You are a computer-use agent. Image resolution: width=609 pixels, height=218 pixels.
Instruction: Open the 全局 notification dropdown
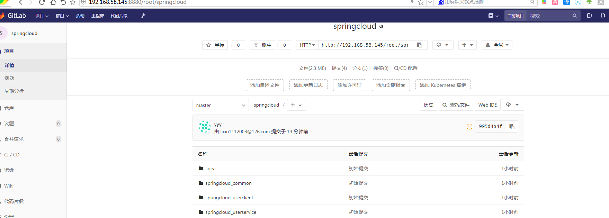point(497,45)
